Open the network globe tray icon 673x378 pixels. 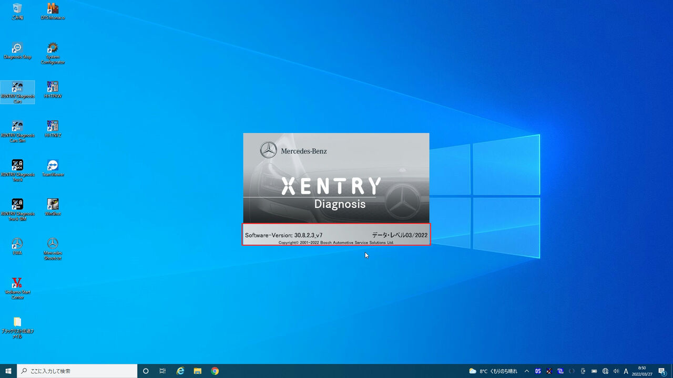[605, 371]
